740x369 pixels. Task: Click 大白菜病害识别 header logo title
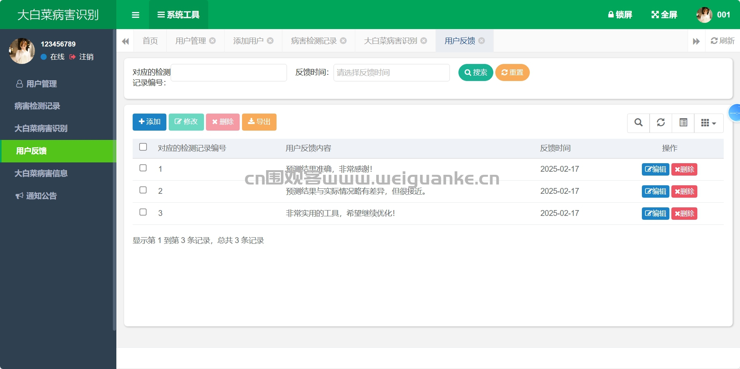58,15
